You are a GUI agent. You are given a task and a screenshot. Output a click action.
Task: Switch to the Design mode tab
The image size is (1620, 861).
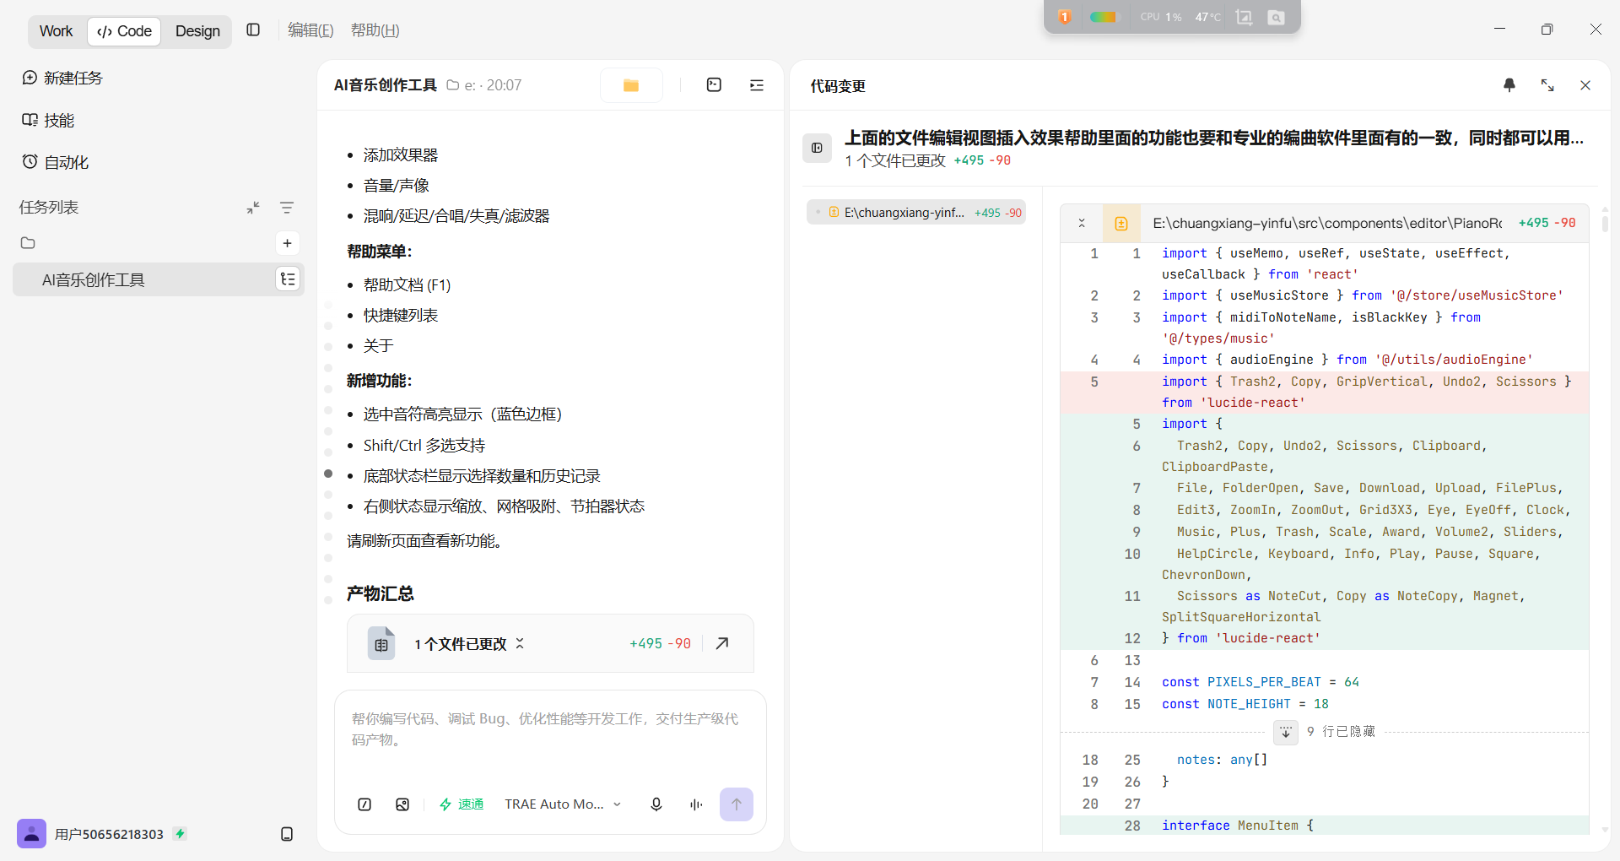197,31
